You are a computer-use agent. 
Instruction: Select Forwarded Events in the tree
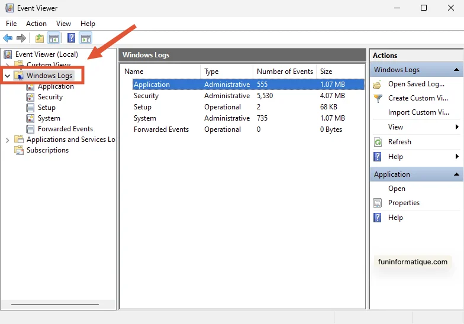click(65, 129)
